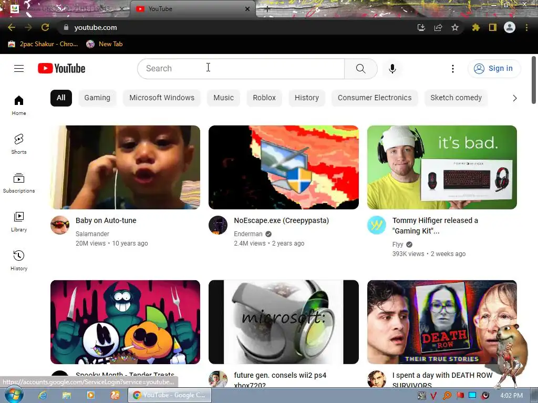The image size is (538, 403).
Task: Play the Baby on Auto-tune thumbnail
Action: coord(125,167)
